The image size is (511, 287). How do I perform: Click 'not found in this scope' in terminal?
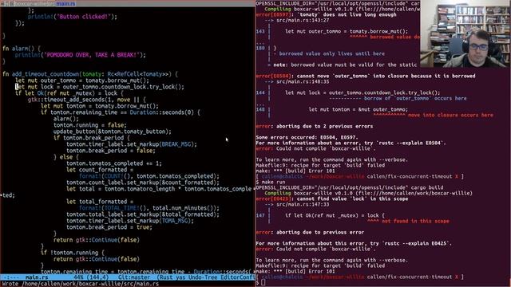[x=415, y=222]
